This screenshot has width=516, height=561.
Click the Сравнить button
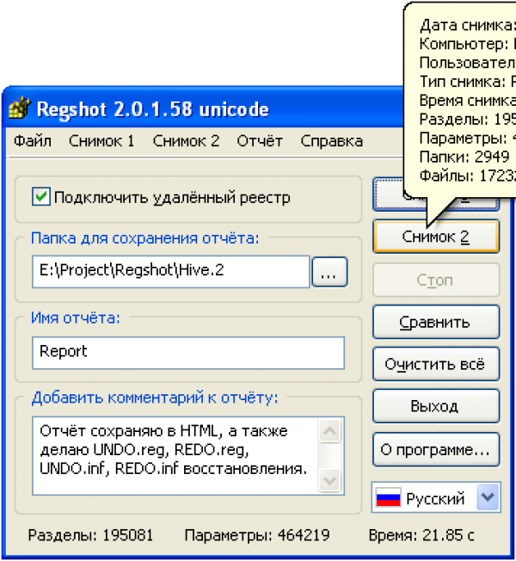(436, 322)
